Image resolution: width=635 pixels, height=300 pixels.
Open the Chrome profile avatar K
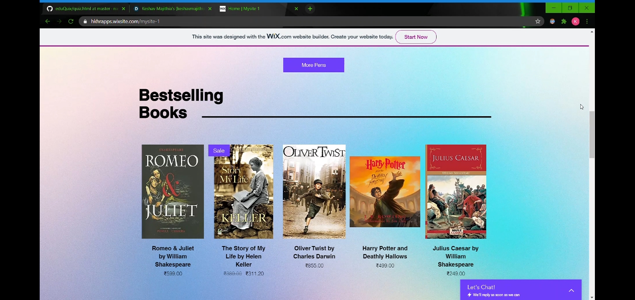point(576,21)
